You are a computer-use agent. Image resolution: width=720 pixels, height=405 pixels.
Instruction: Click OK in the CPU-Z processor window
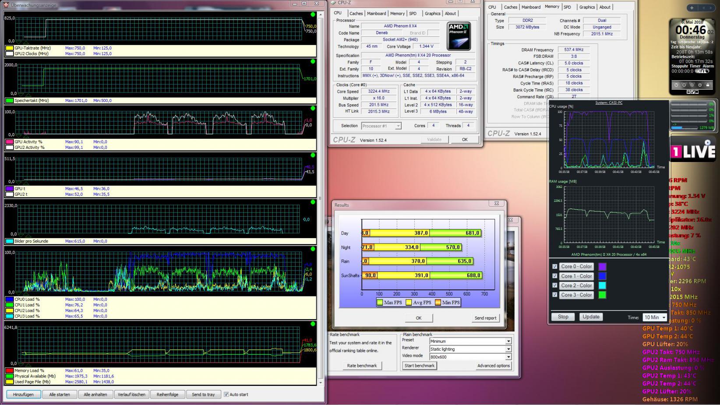[x=465, y=140]
